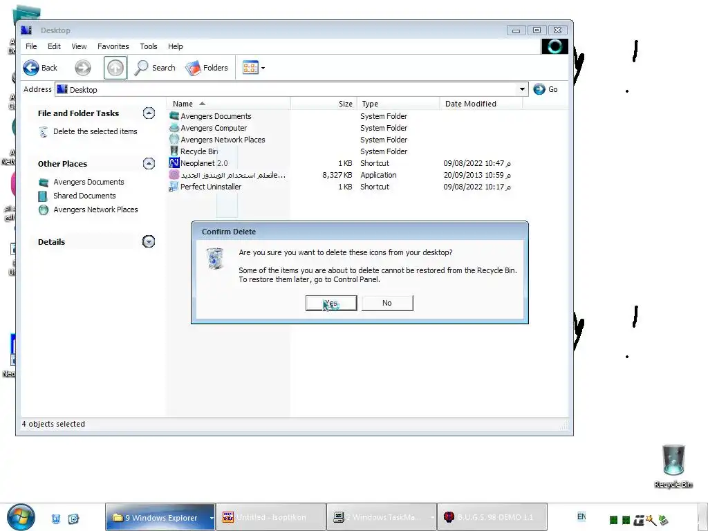Image resolution: width=708 pixels, height=531 pixels.
Task: Select the Perfect Uninstaller shortcut icon
Action: point(174,187)
